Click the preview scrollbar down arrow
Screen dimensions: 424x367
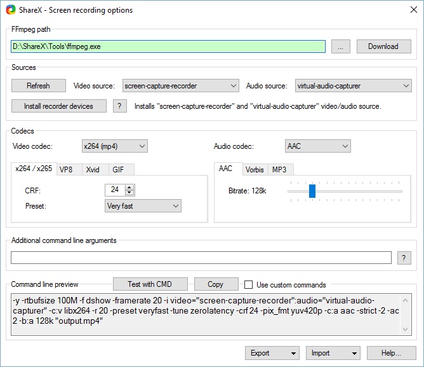click(x=406, y=329)
